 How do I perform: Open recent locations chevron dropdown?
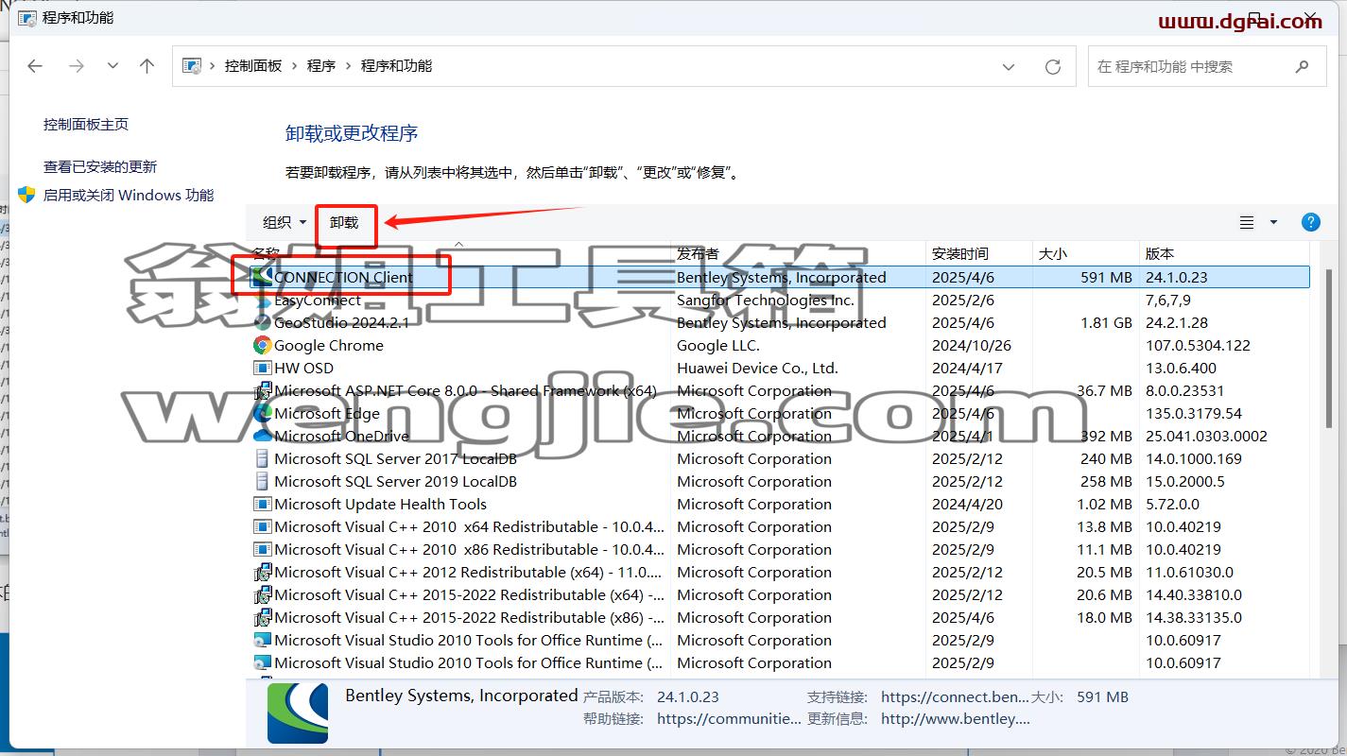pyautogui.click(x=113, y=66)
